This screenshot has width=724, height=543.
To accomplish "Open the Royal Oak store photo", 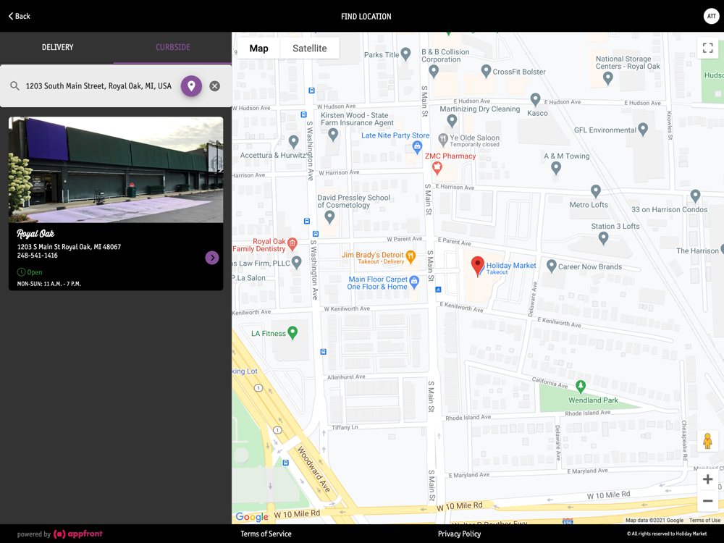I will 116,169.
